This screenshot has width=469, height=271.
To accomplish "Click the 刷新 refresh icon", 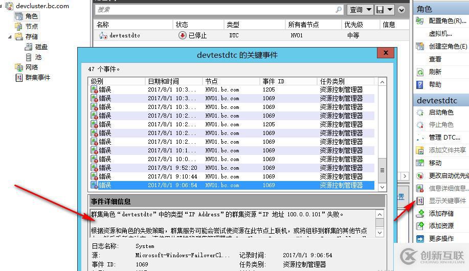I will (x=420, y=72).
